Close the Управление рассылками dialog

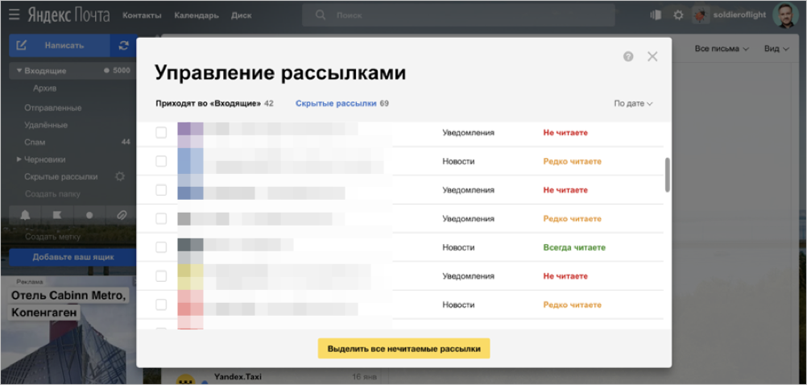pos(652,56)
